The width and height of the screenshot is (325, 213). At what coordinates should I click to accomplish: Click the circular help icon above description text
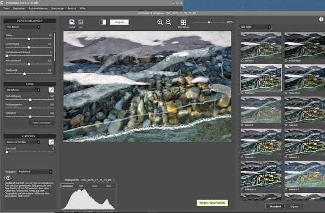click(x=8, y=178)
